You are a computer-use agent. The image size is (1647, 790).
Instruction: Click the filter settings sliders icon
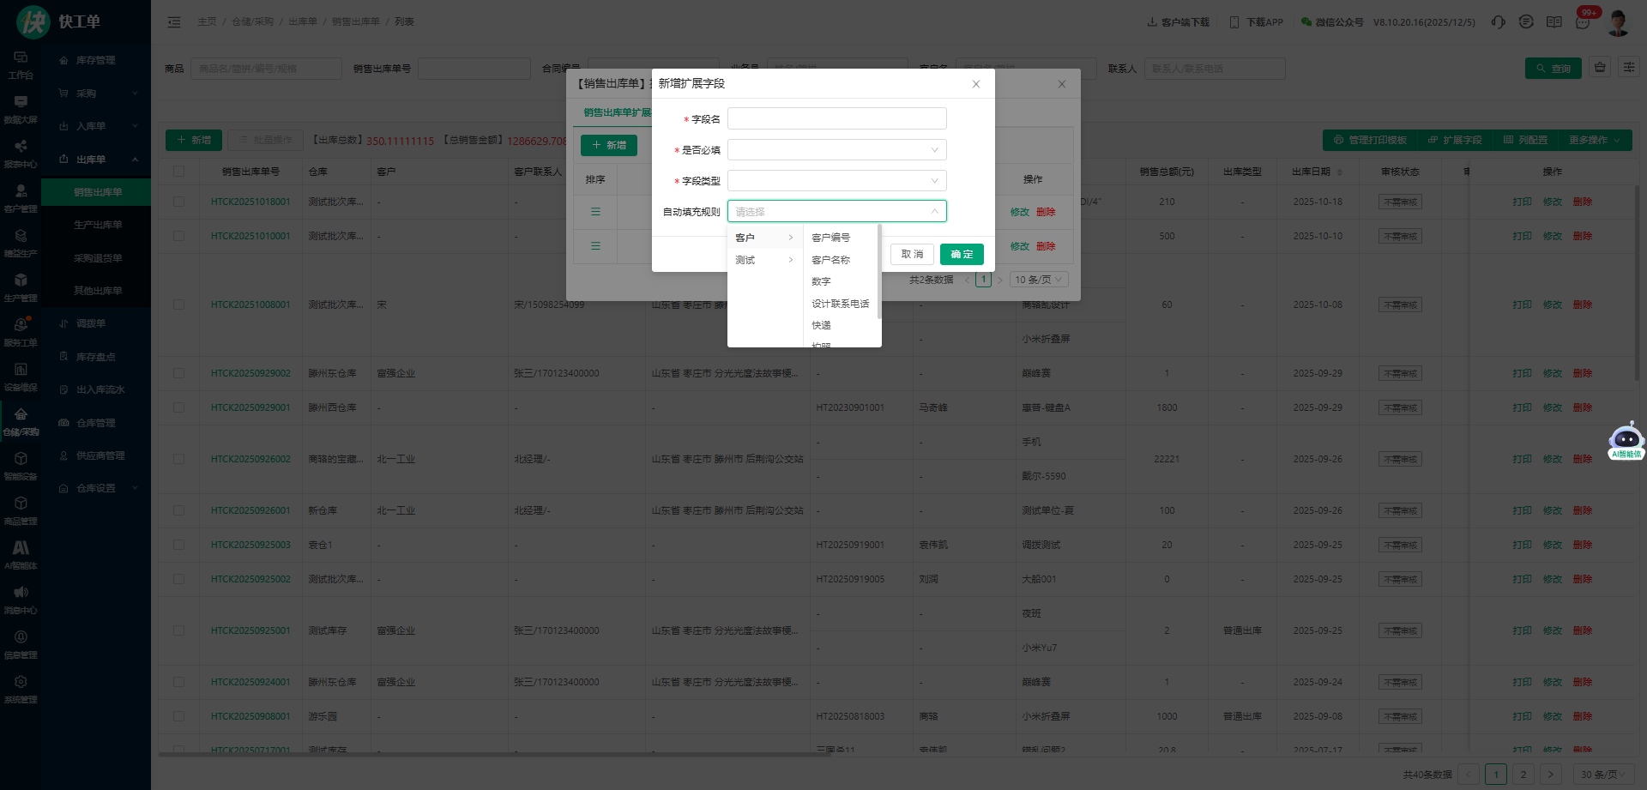1628,68
